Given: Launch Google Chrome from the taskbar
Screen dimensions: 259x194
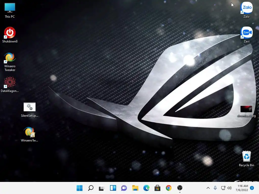Looking at the screenshot, I should 169,188.
